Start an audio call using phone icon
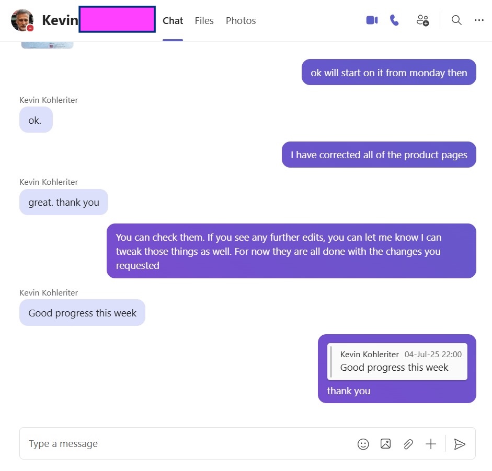492x471 pixels. (x=394, y=20)
